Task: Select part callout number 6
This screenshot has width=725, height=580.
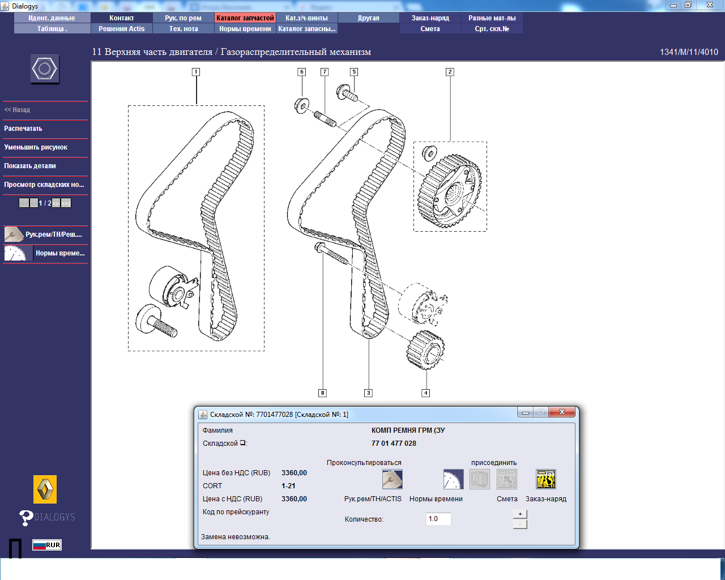Action: [x=302, y=72]
